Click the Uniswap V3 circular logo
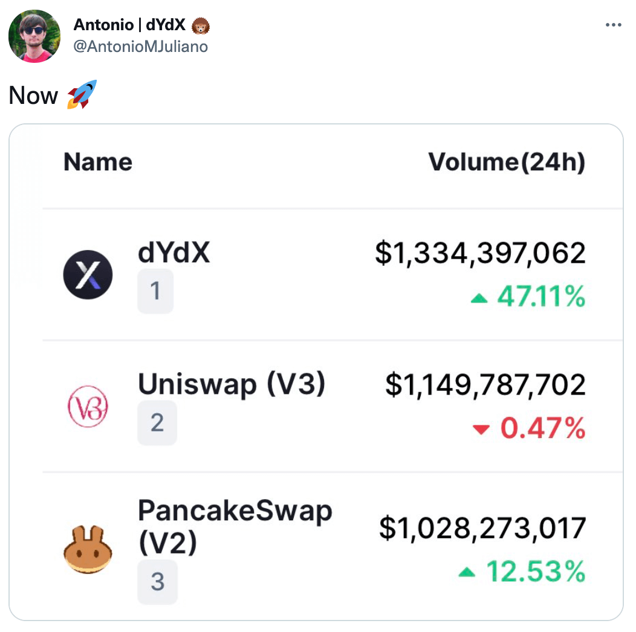Viewport: 636px width, 632px height. [88, 407]
